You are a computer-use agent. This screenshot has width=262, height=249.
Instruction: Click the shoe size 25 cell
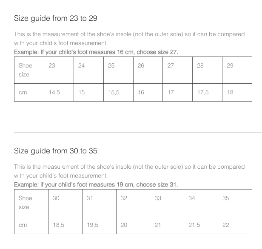click(x=118, y=70)
